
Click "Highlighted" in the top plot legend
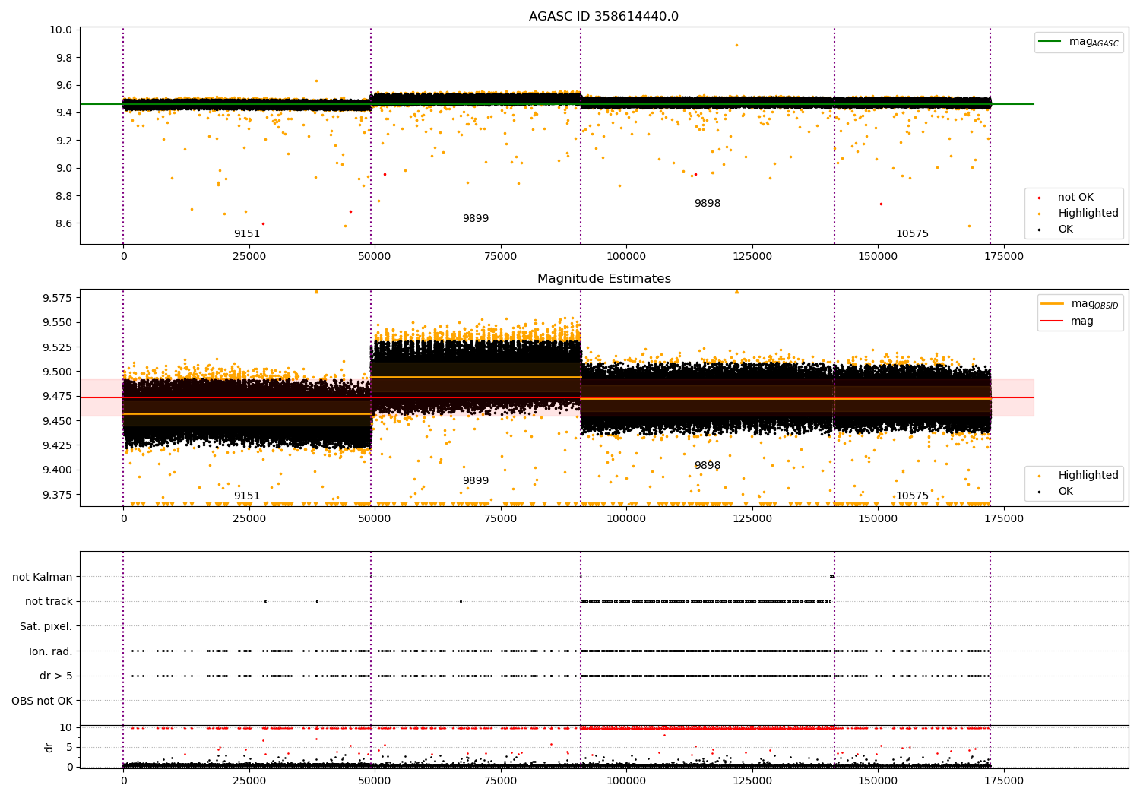point(1088,214)
